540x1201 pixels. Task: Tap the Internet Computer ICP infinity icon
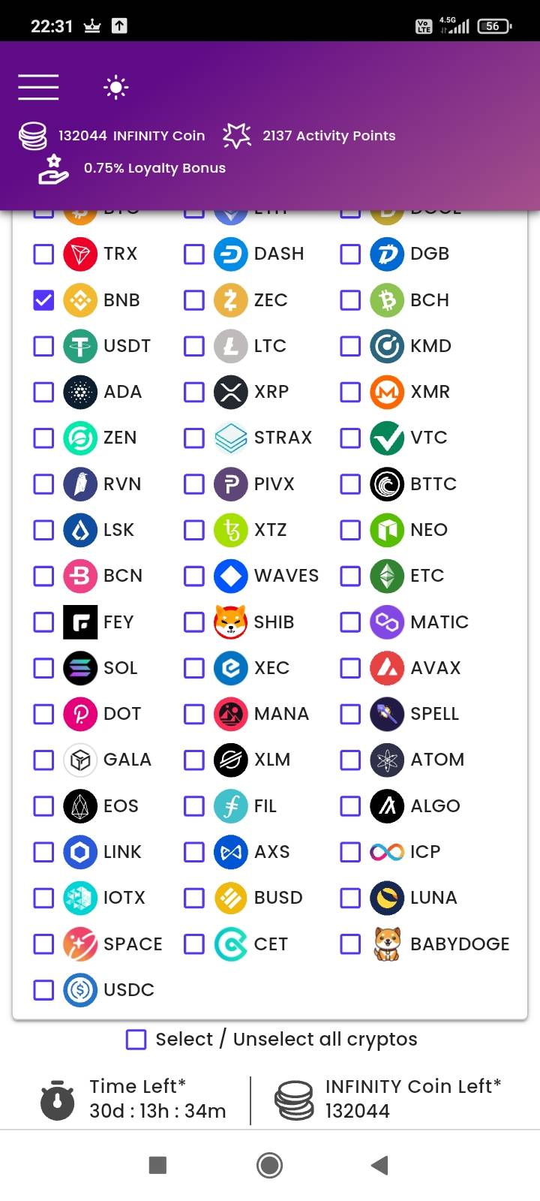(387, 852)
